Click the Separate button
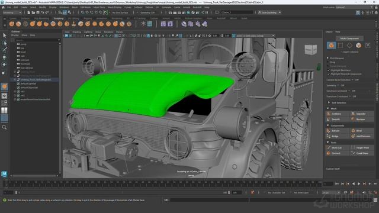The height and width of the screenshot is (213, 379). pyautogui.click(x=362, y=114)
